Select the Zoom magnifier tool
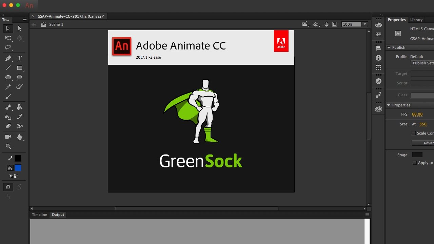434x244 pixels. [x=8, y=146]
